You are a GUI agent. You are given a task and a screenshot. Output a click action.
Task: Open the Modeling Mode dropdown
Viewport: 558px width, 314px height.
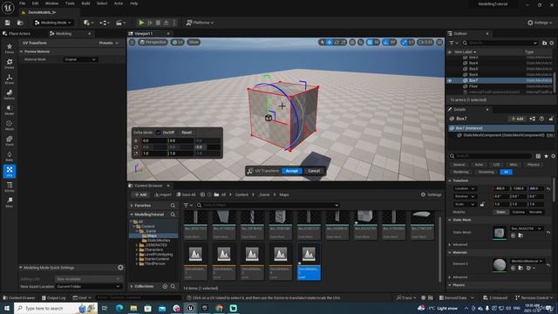click(53, 23)
